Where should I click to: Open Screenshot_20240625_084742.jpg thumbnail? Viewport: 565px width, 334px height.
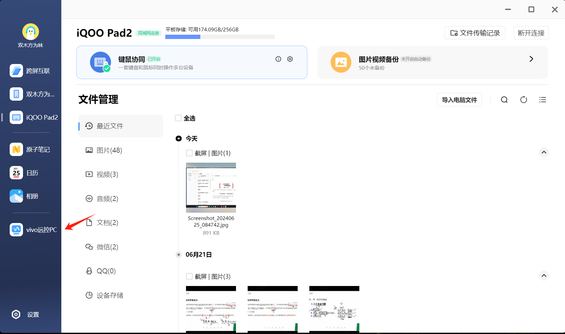[211, 188]
